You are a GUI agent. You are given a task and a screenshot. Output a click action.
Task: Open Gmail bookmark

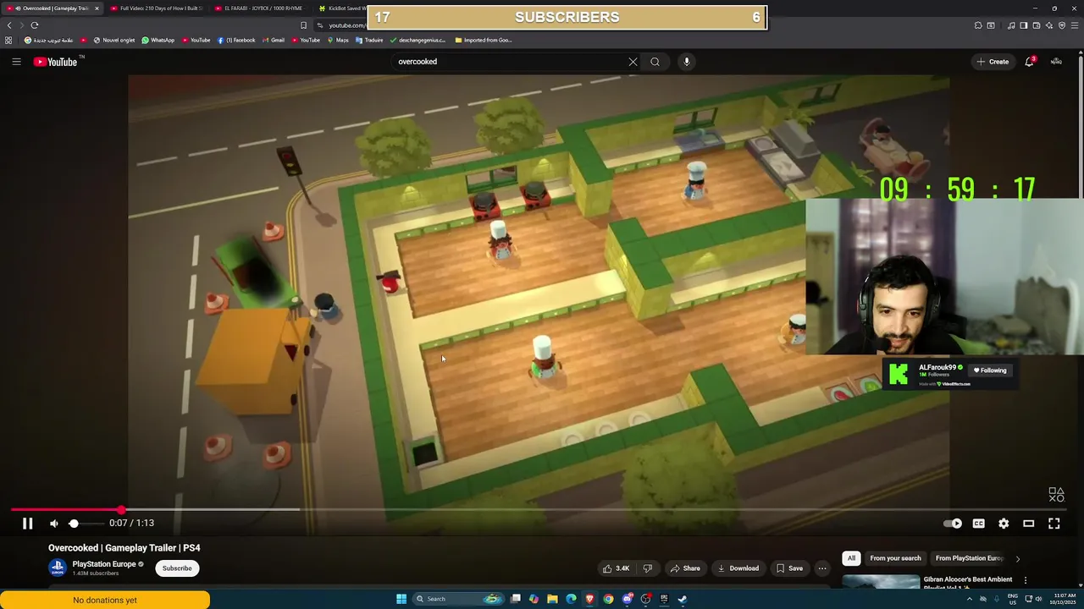pos(274,40)
